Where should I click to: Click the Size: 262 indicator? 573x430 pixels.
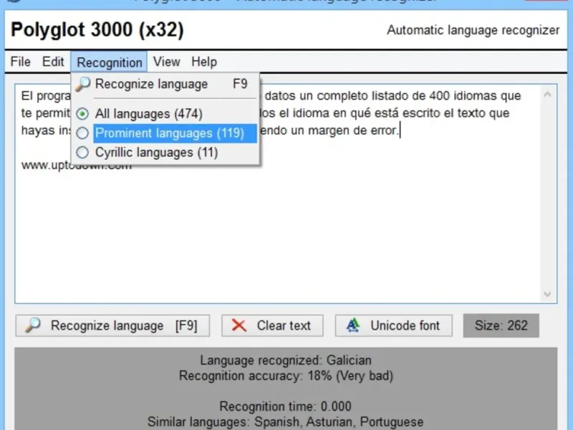coord(501,325)
